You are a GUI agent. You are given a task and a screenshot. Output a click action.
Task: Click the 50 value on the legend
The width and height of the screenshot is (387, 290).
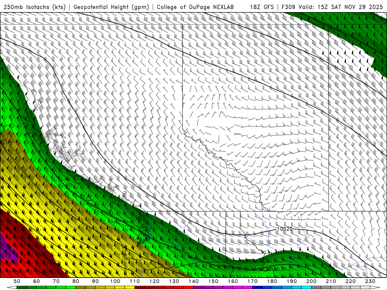click(17, 281)
